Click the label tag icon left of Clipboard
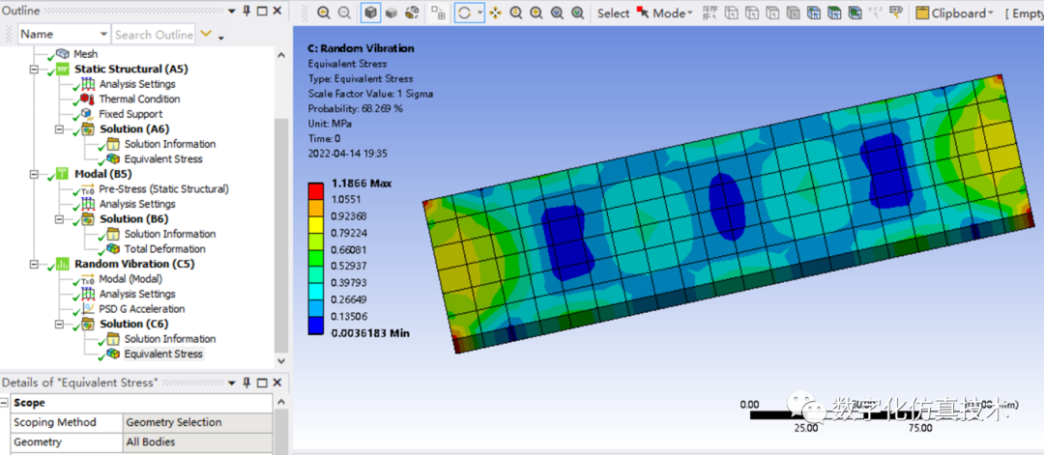 (896, 13)
